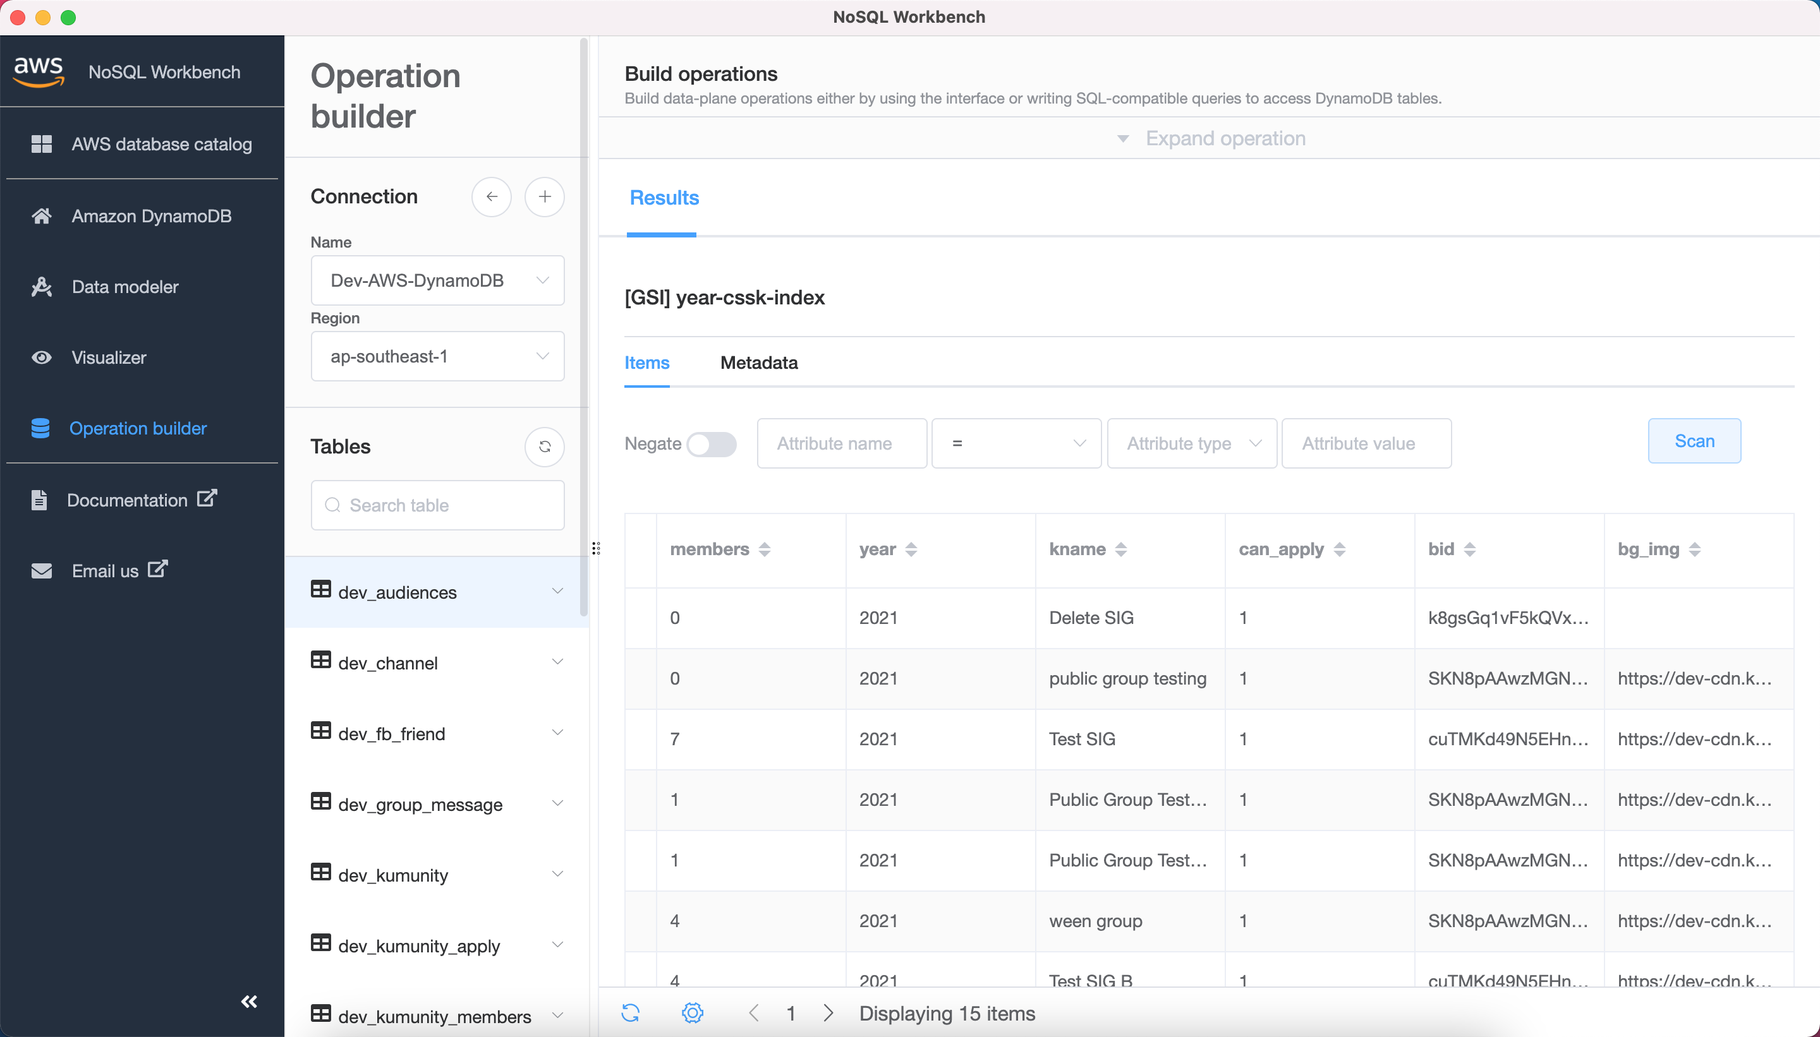Switch to the Metadata tab

coord(759,363)
